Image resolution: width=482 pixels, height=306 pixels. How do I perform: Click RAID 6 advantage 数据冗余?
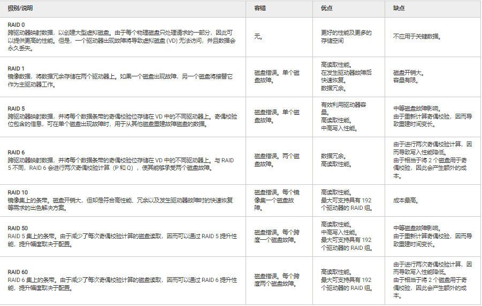click(334, 156)
